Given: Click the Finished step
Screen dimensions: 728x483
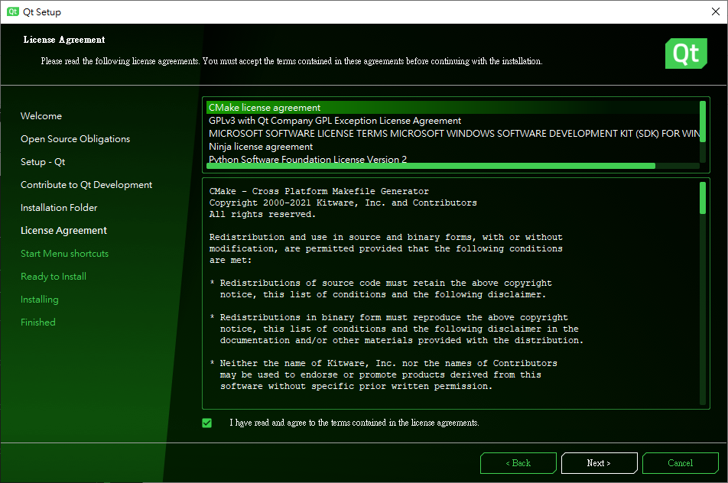Looking at the screenshot, I should (38, 323).
